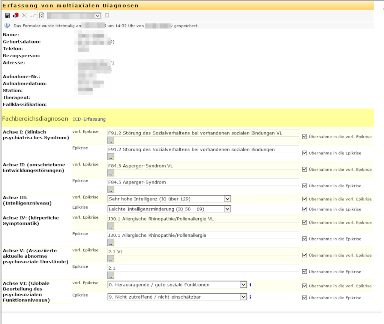Click the Achse V Epikrise '2.1' text field
Image resolution: width=384 pixels, height=324 pixels.
203,268
